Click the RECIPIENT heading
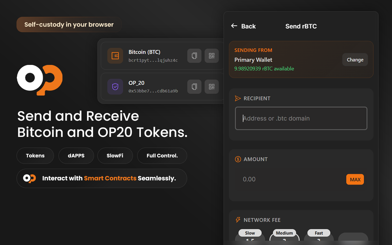Screen dimensions: 392x245 tap(257, 98)
